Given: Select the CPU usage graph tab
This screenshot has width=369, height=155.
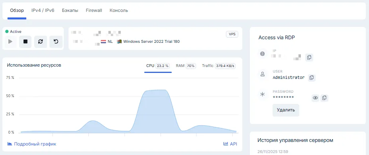Looking at the screenshot, I should (x=158, y=66).
